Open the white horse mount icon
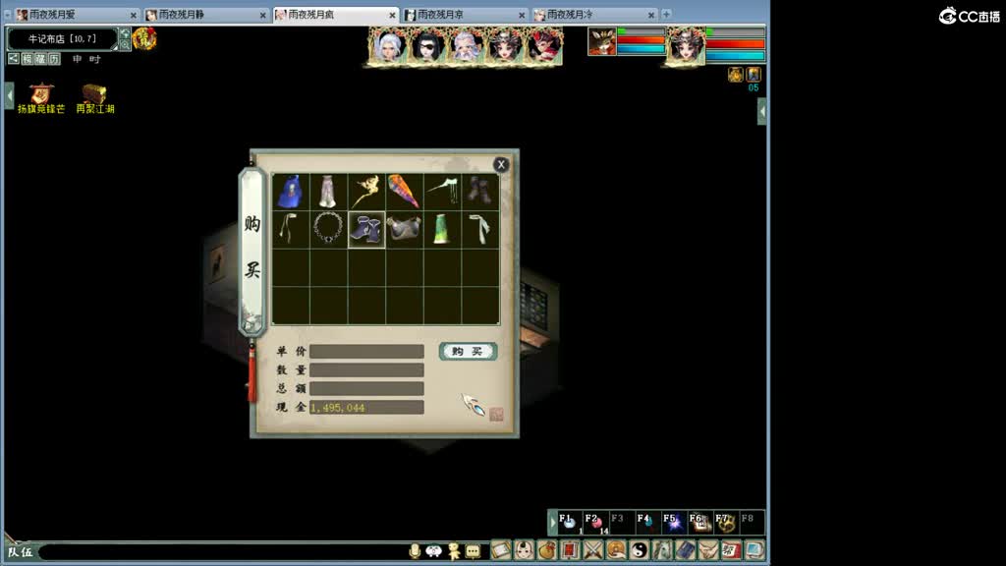This screenshot has width=1006, height=566. click(x=662, y=550)
